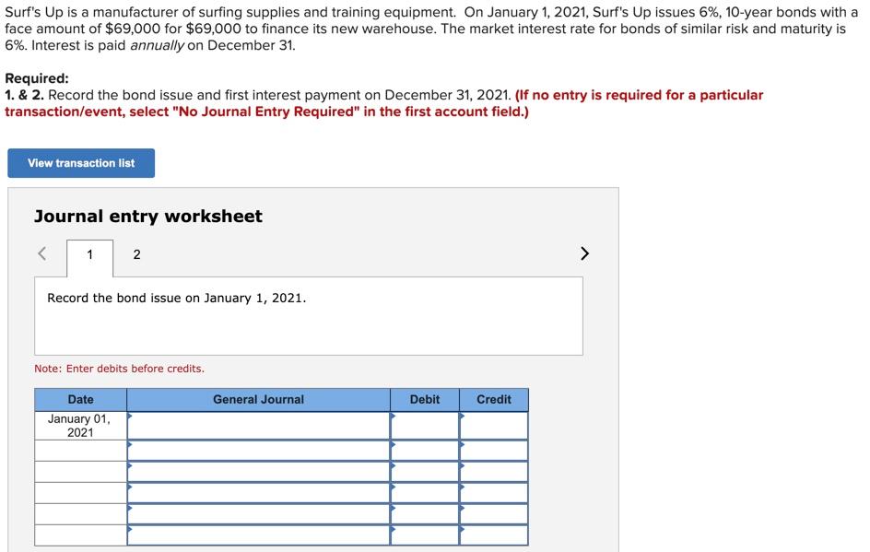The width and height of the screenshot is (870, 552).
Task: Open General Journal account field in fifth row
Action: (259, 514)
